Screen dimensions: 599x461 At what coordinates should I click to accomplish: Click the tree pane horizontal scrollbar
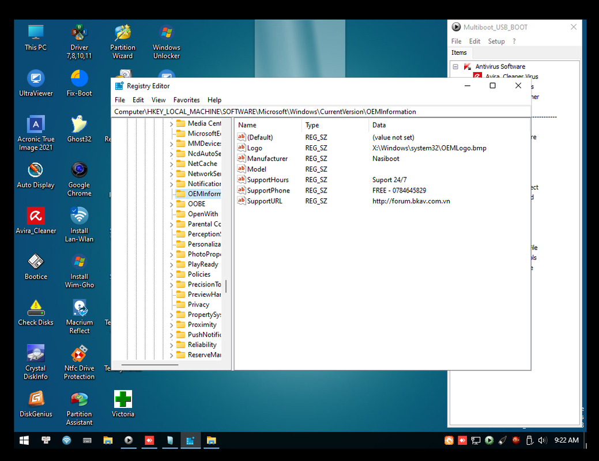[x=150, y=365]
